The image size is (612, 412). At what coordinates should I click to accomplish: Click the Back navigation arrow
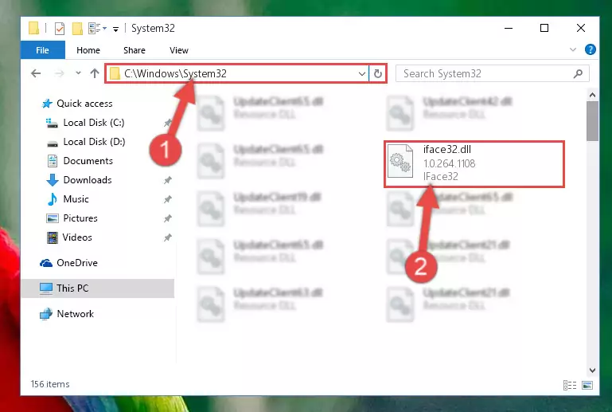pyautogui.click(x=36, y=73)
